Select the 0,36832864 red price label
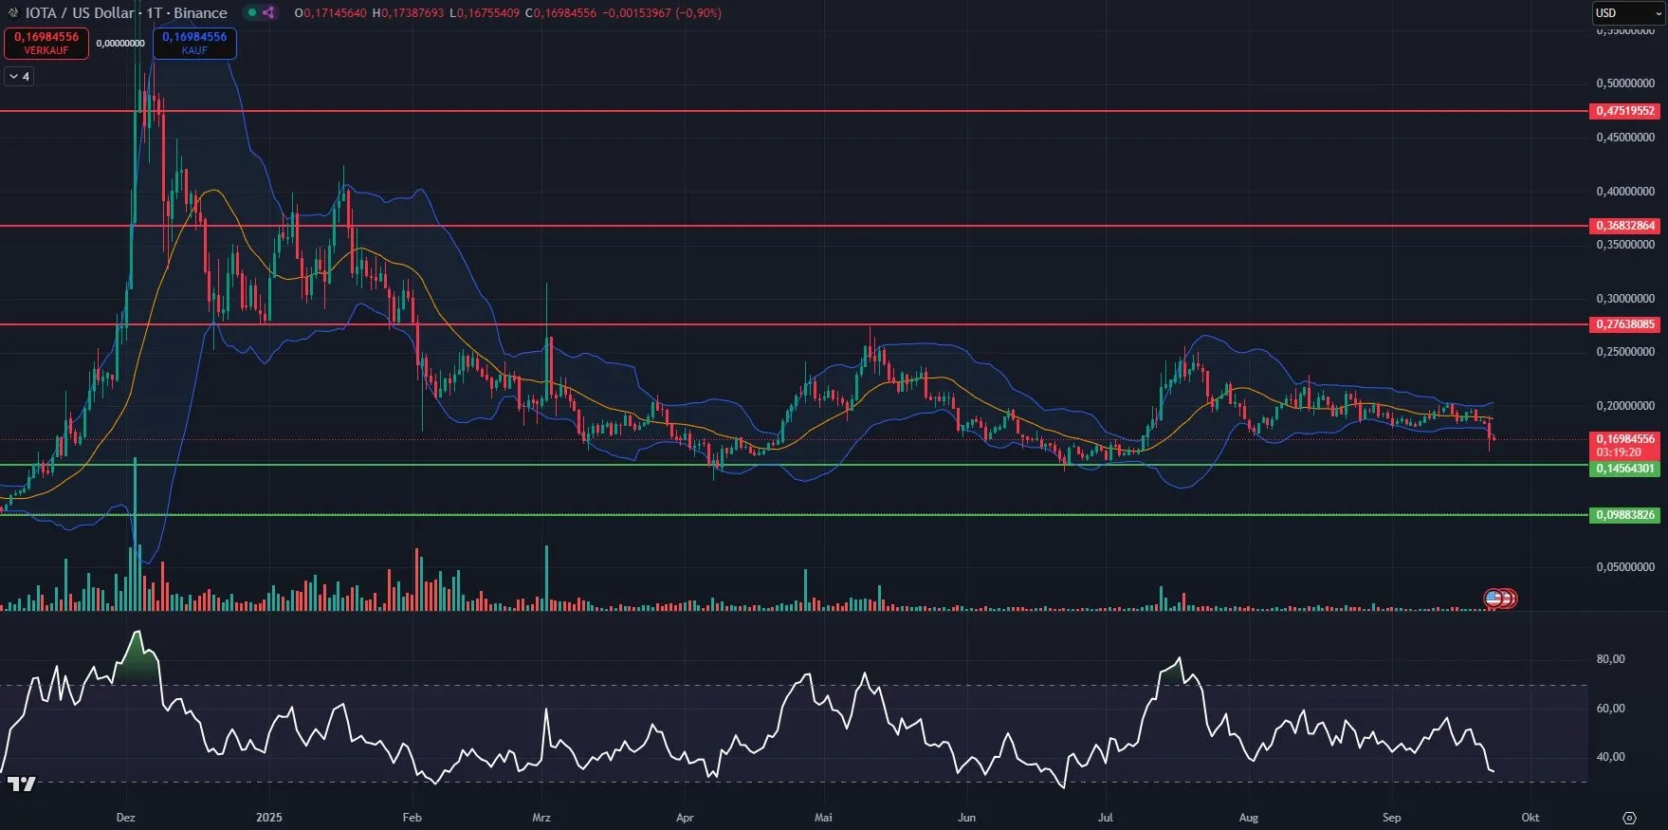This screenshot has height=830, width=1668. [x=1624, y=226]
